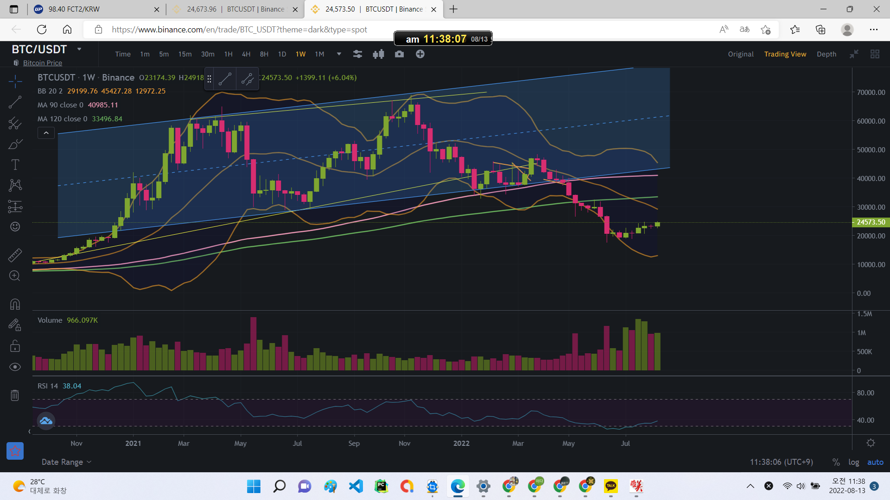Open the prediction and measurement tools
The height and width of the screenshot is (500, 890).
[15, 206]
